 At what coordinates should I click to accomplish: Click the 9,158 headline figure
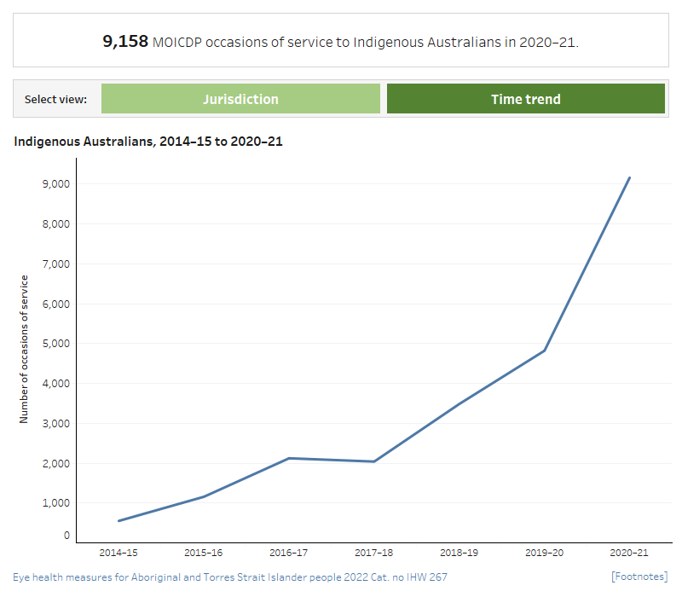point(125,41)
